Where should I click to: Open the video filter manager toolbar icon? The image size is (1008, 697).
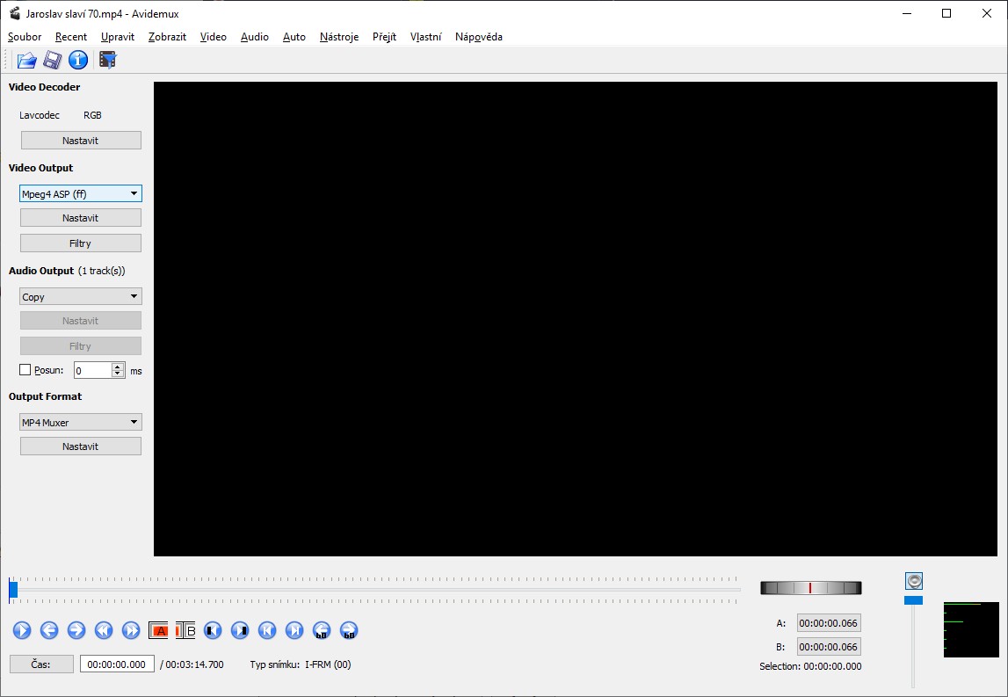coord(108,60)
